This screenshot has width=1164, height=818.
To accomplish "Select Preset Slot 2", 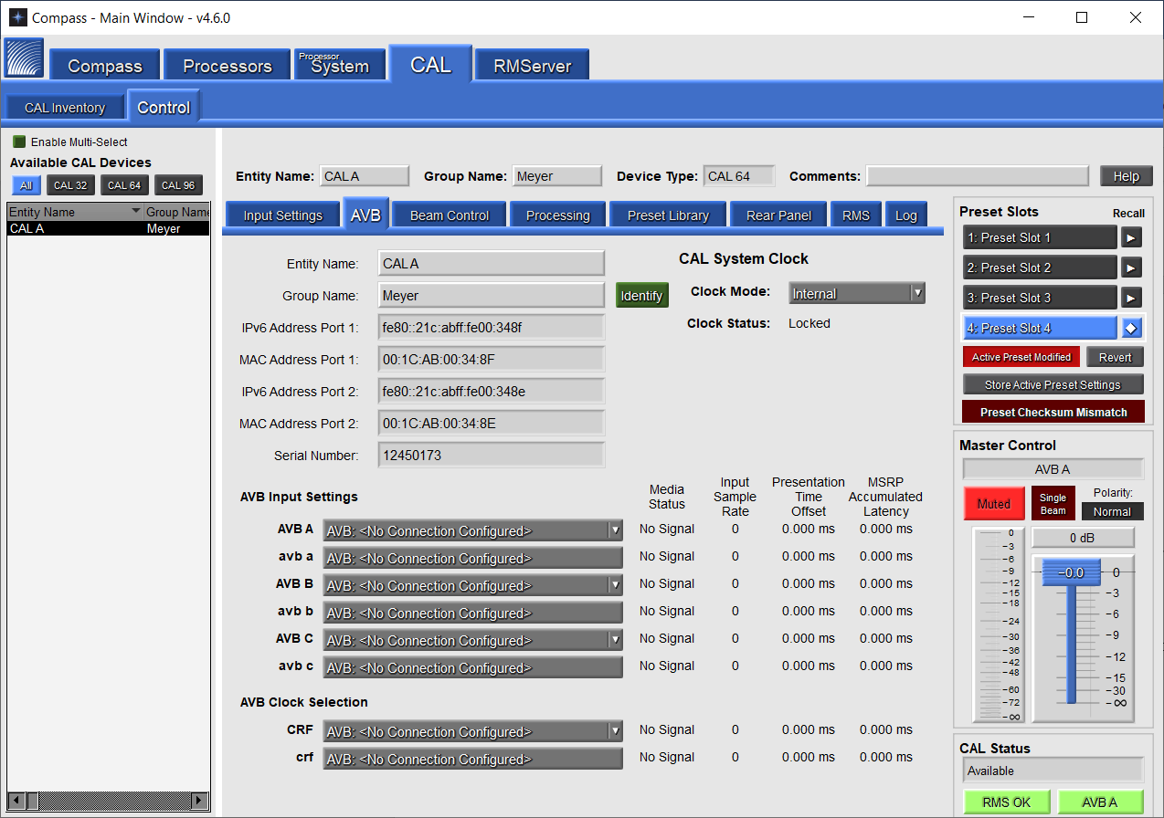I will click(x=1040, y=267).
